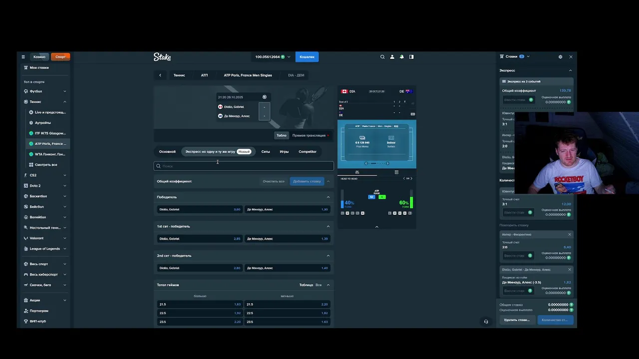Screen dimensions: 639x359
Task: Go to next head-to-head stat page
Action: click(411, 178)
